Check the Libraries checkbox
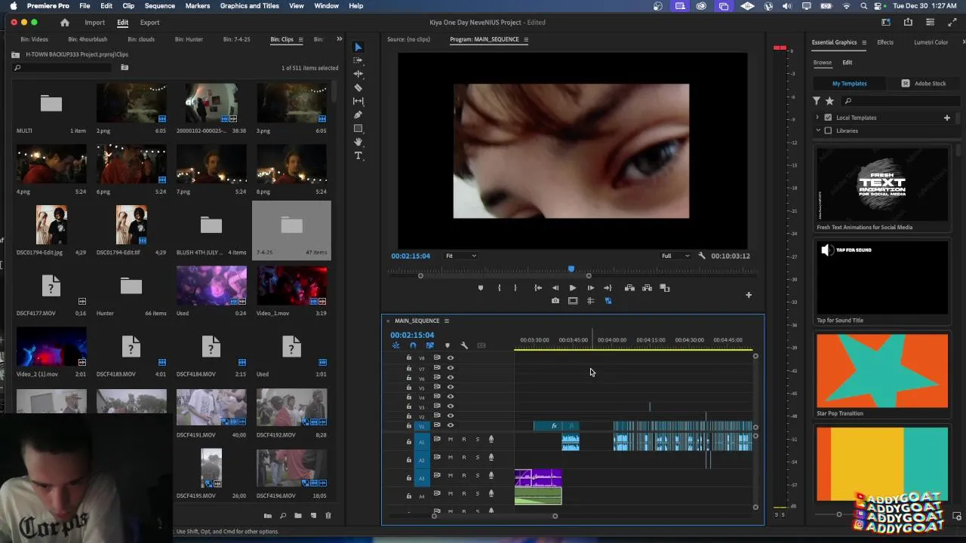966x543 pixels. coord(828,130)
